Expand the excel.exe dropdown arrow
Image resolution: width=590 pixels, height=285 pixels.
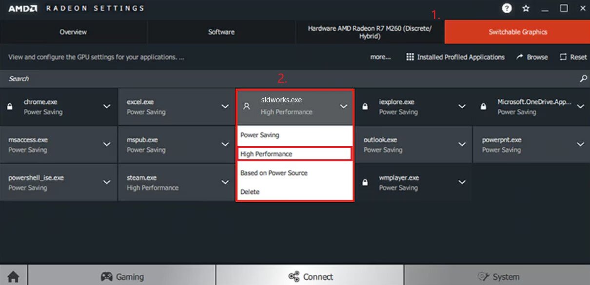(x=225, y=106)
